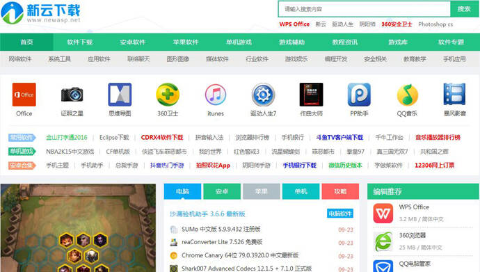Click the SUMo list item icon
Image resolution: width=480 pixels, height=272 pixels.
coord(174,229)
